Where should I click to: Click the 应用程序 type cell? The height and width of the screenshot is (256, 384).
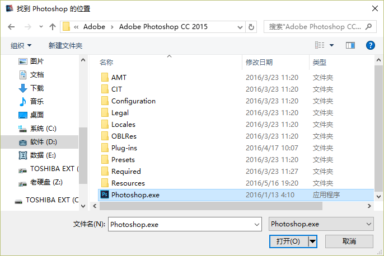coord(326,195)
